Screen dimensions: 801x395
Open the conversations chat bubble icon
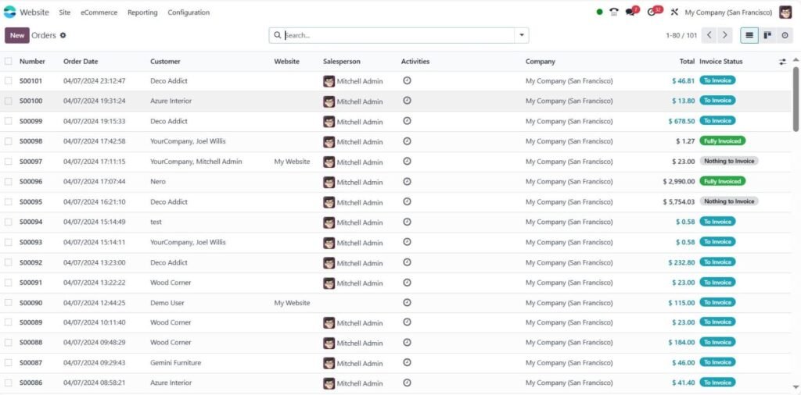tap(631, 12)
